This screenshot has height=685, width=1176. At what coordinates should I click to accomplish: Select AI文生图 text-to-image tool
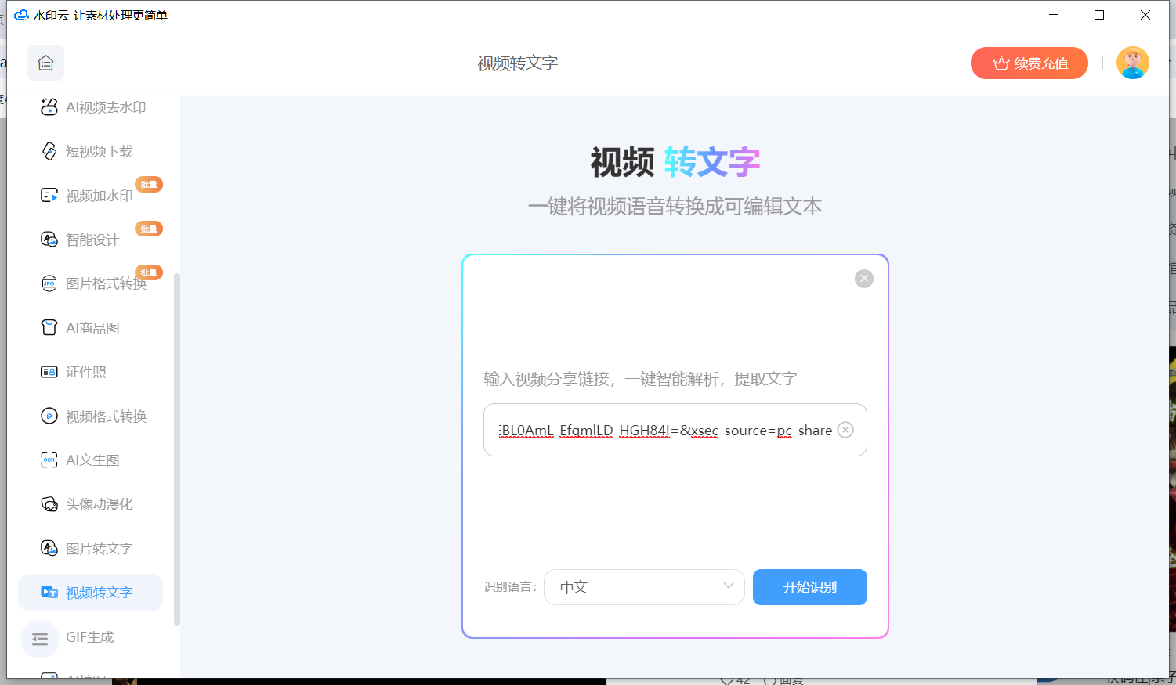tap(81, 460)
